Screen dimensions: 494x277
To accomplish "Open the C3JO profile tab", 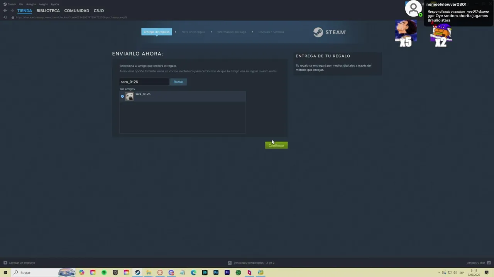I will tap(99, 11).
